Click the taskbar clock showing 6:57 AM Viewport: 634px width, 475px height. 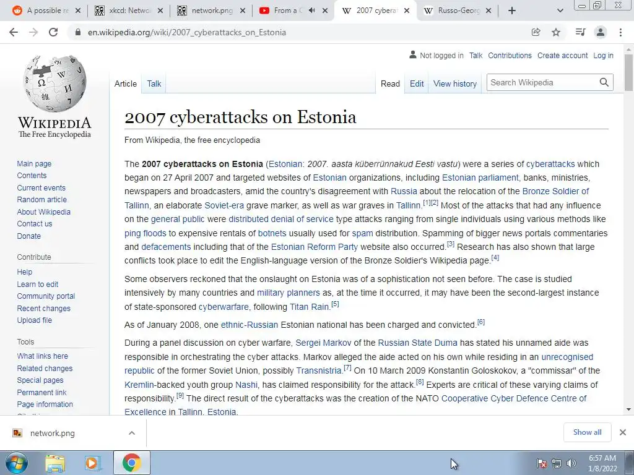tap(602, 463)
